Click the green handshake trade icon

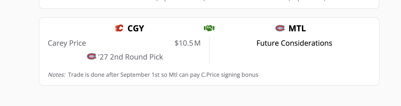click(209, 28)
